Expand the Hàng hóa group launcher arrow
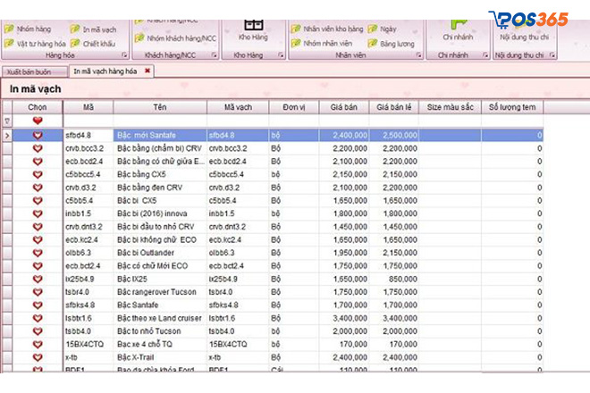Viewport: 590px width, 393px height. 123,55
